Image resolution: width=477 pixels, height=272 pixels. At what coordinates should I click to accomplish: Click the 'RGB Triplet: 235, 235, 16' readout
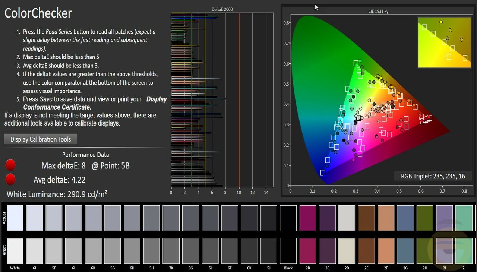433,176
